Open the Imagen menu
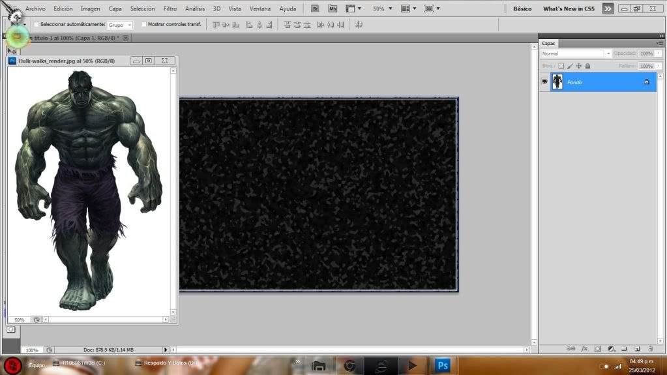 (90, 8)
